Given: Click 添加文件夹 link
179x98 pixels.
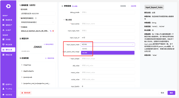Looking at the screenshot, I should (50, 58).
